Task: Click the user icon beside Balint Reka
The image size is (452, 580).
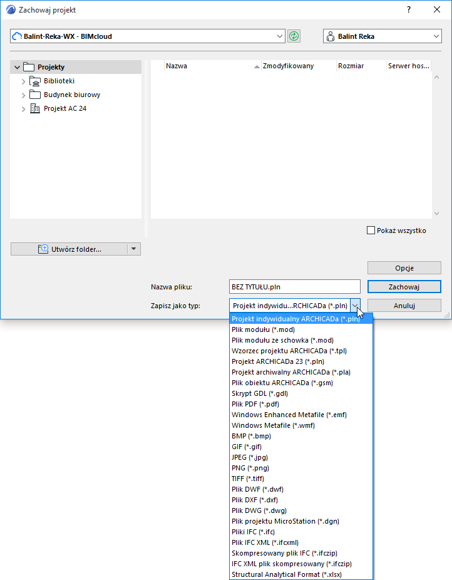Action: [x=331, y=36]
